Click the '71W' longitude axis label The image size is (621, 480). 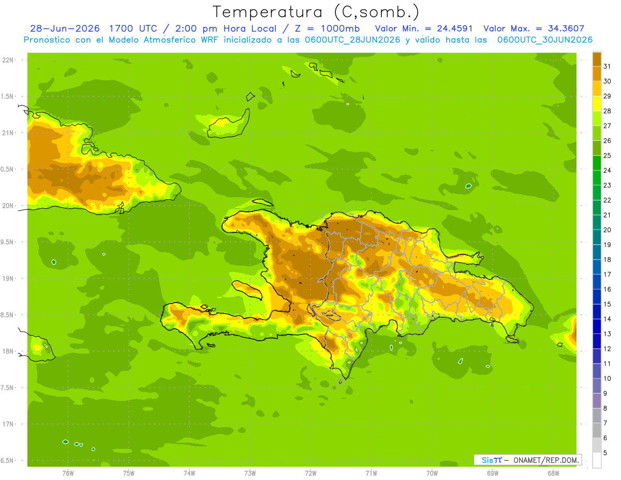371,473
